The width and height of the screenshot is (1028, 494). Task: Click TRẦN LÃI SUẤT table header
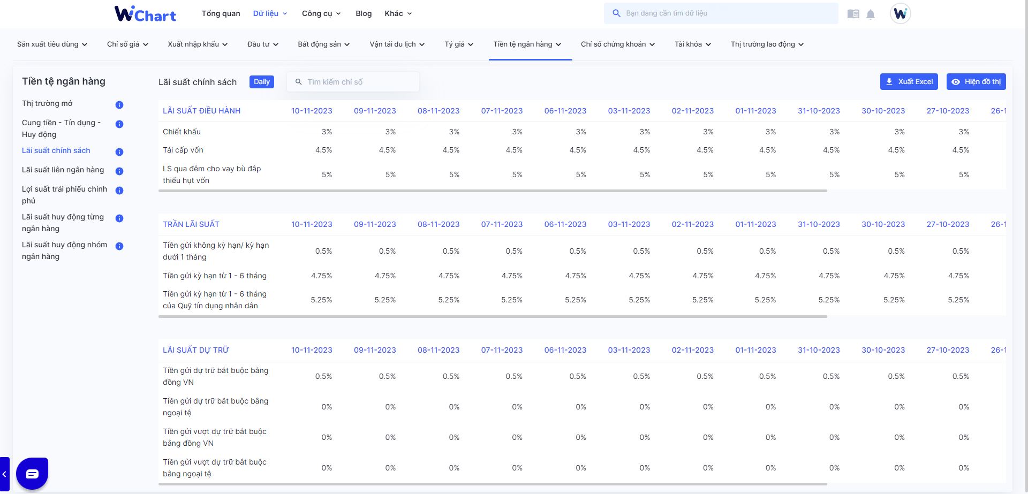(191, 224)
